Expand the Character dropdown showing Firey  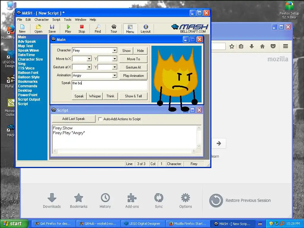tap(115, 50)
